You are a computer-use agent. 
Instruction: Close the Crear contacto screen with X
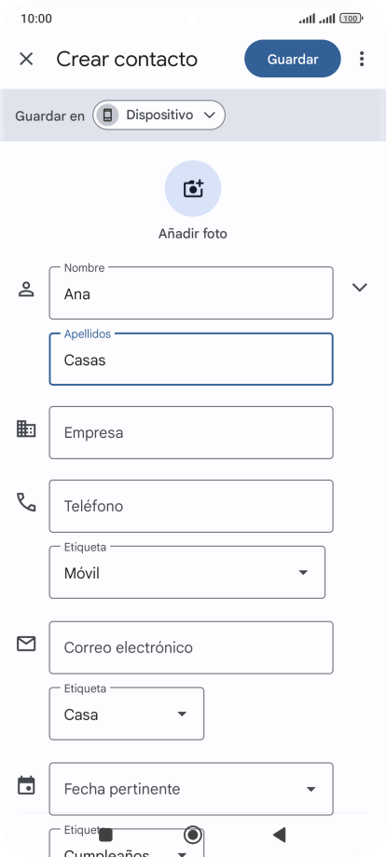pos(26,59)
